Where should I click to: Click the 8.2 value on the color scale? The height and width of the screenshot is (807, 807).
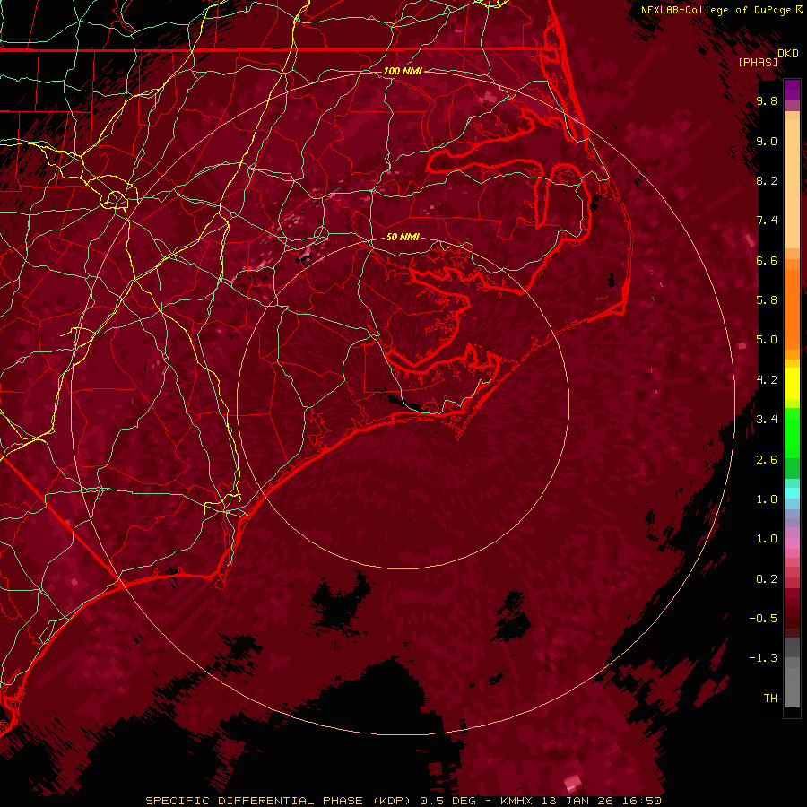(x=767, y=181)
